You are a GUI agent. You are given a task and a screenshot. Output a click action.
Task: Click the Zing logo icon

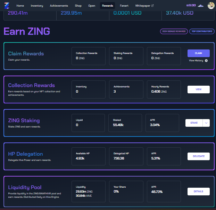click(7, 6)
